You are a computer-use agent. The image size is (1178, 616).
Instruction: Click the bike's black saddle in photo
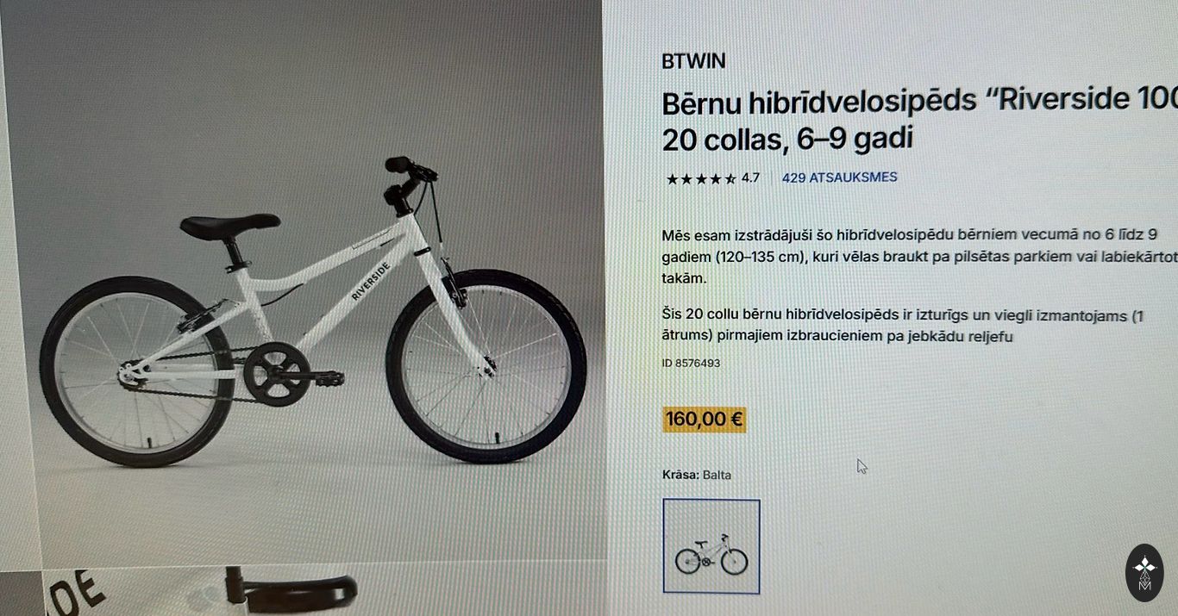[229, 227]
